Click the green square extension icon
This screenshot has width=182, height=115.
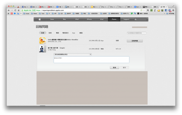(x=152, y=10)
